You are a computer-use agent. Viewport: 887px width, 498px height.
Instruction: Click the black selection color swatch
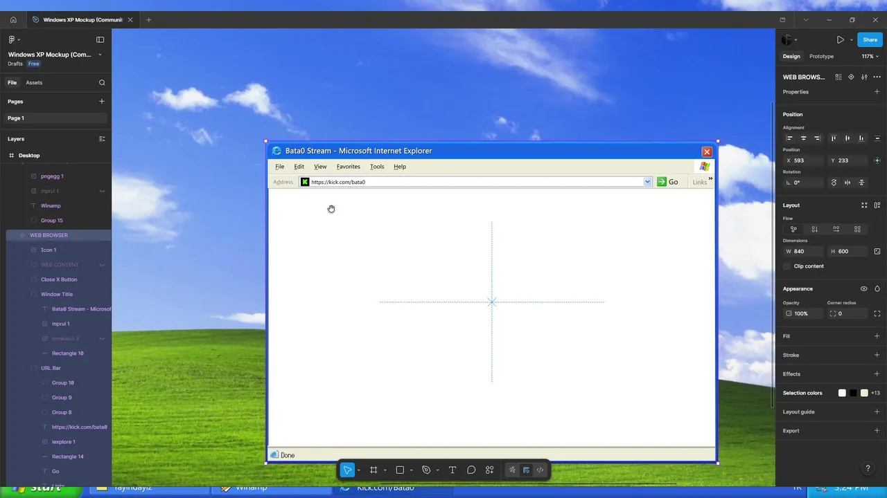click(x=853, y=393)
